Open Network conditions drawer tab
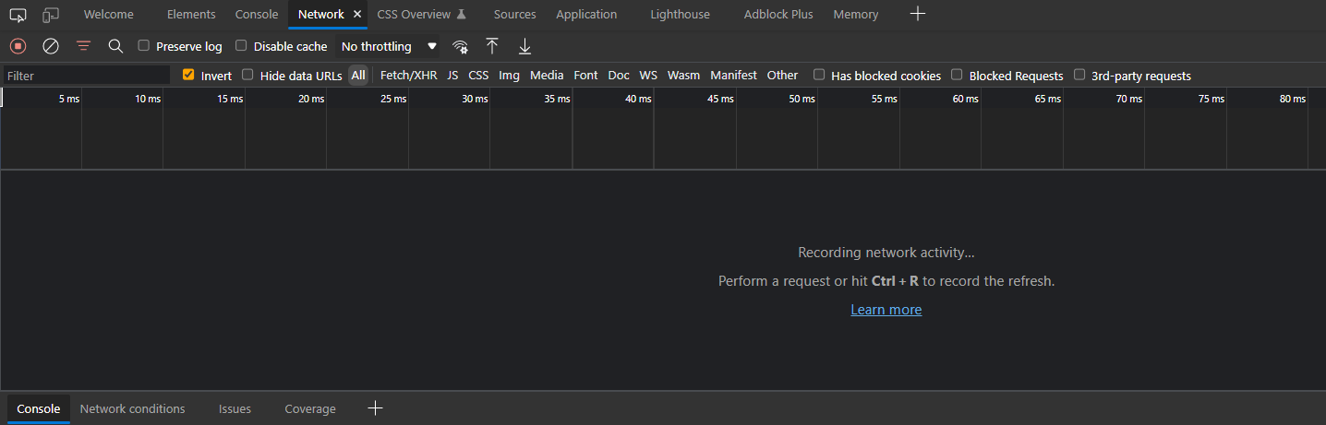The width and height of the screenshot is (1326, 425). point(132,408)
